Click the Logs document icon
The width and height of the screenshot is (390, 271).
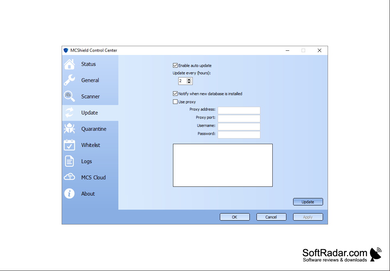(x=69, y=161)
